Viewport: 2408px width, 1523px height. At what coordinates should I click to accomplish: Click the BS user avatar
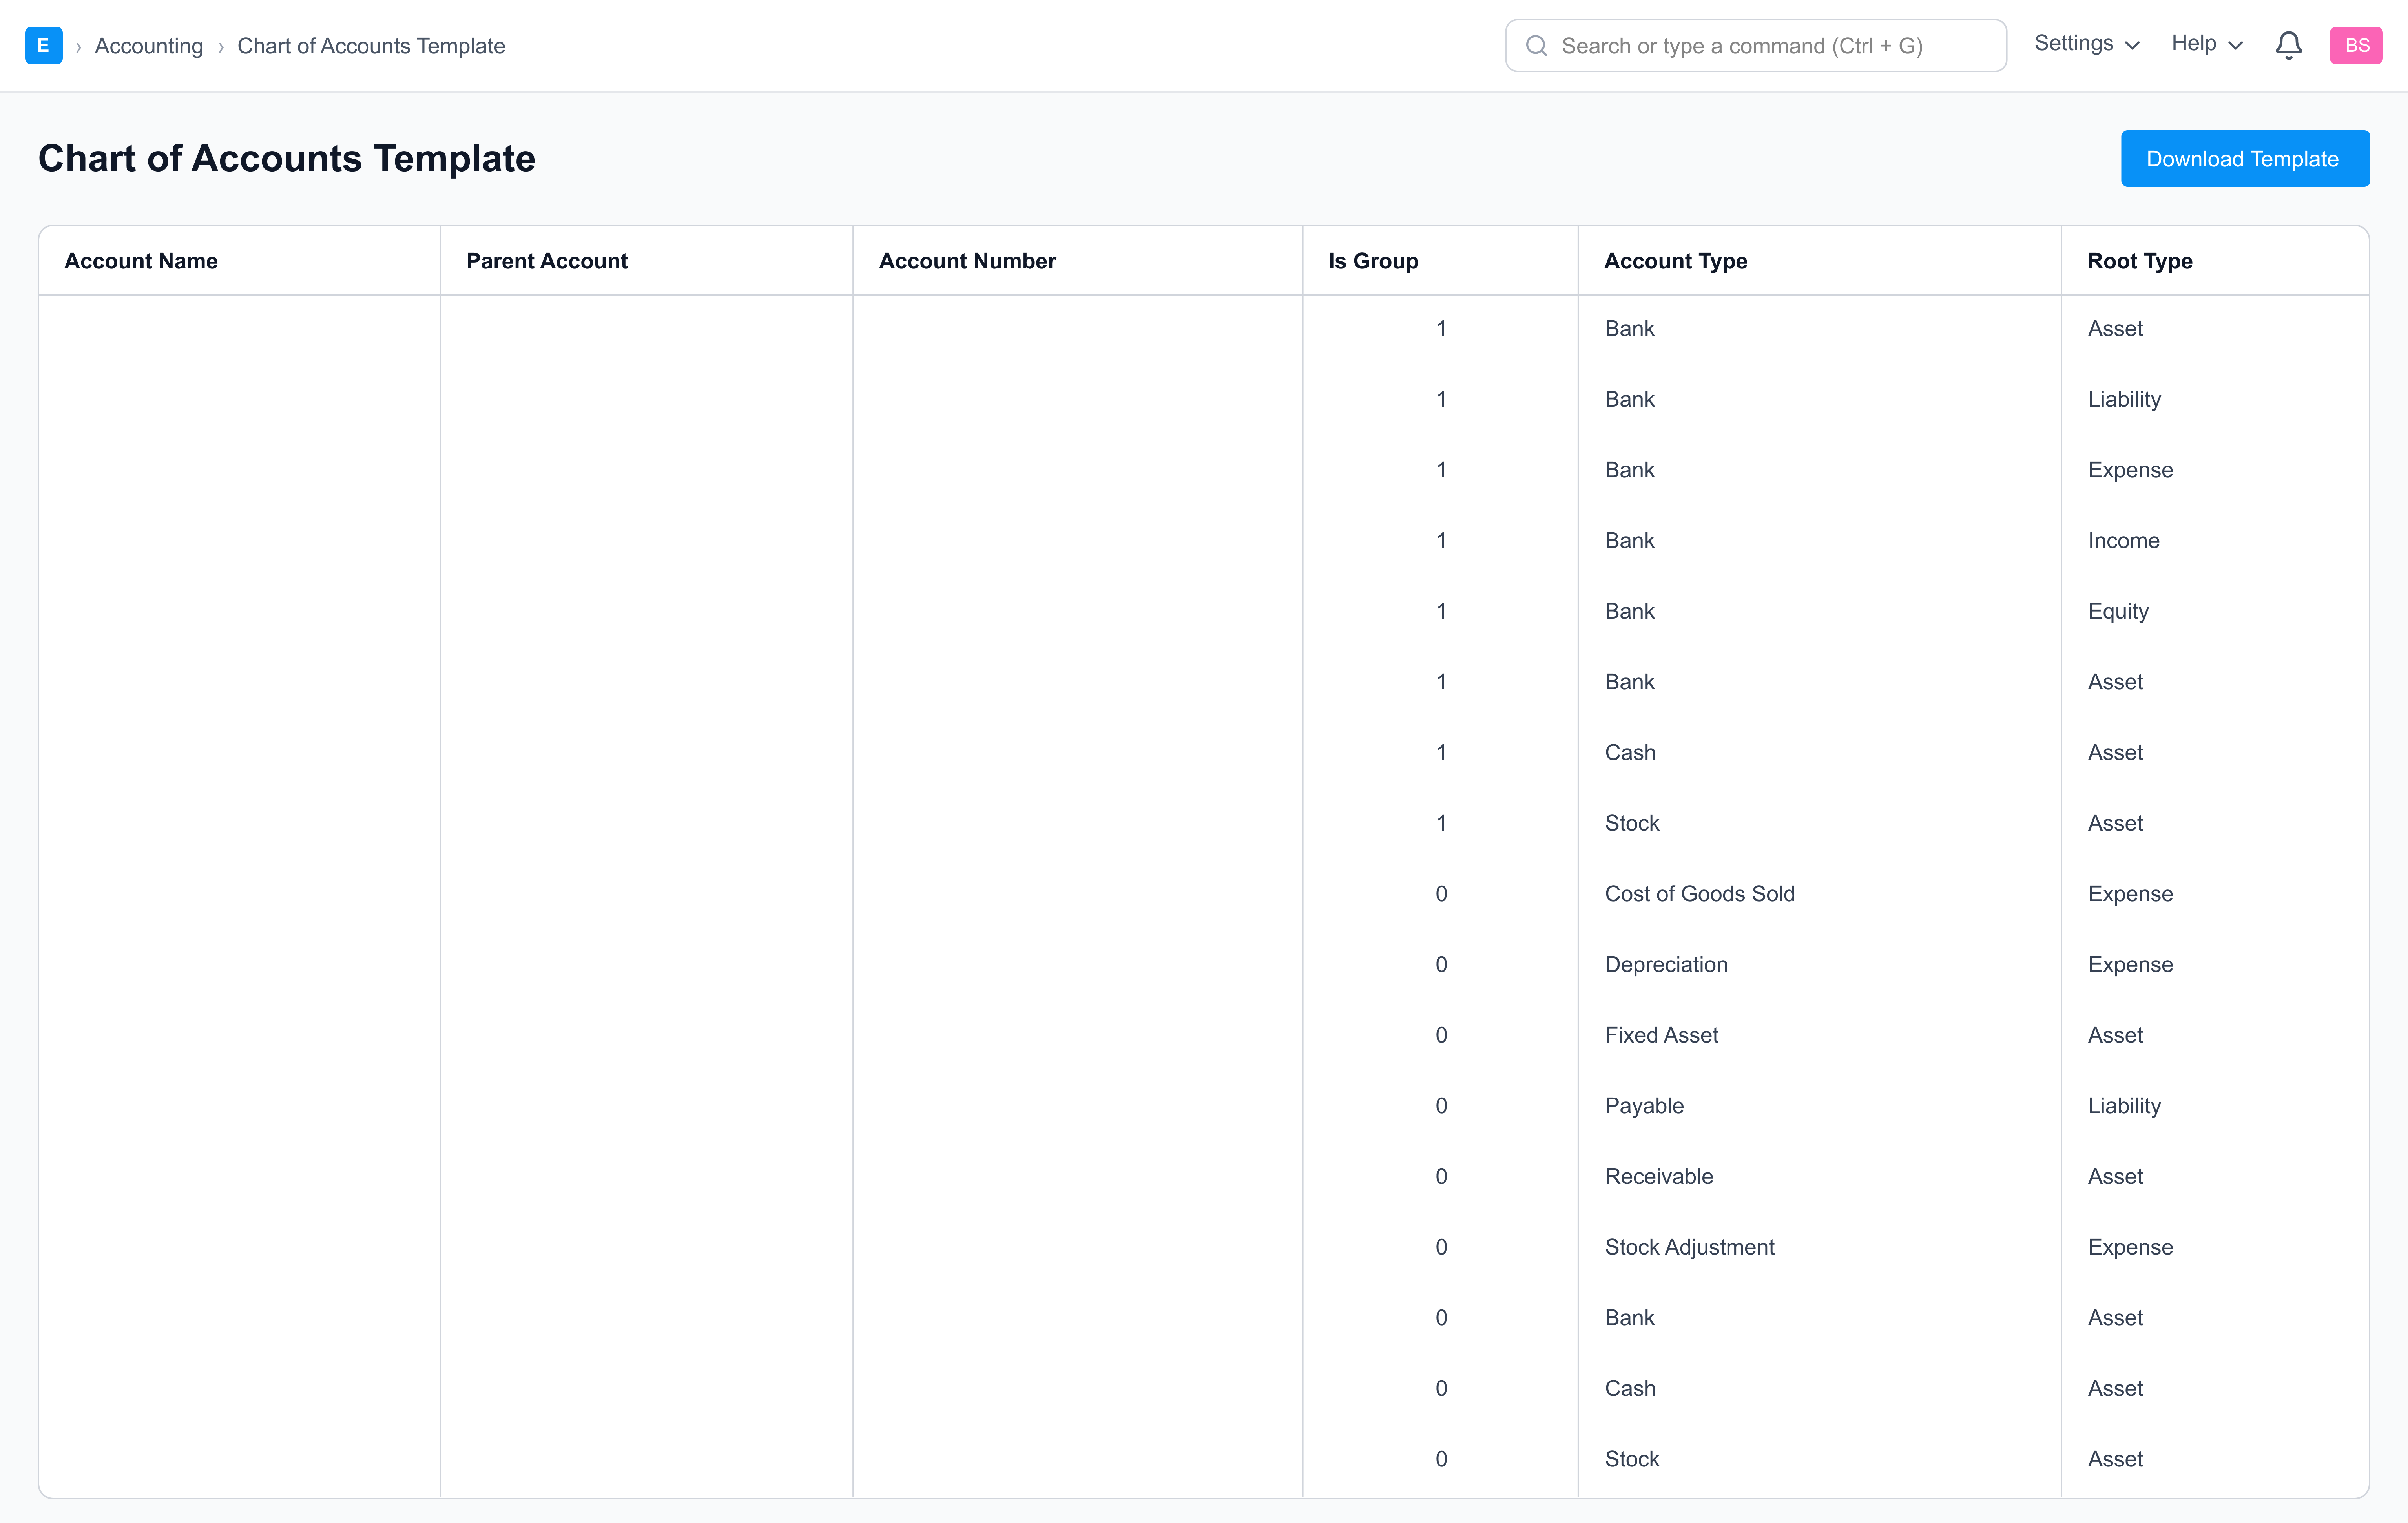point(2355,45)
